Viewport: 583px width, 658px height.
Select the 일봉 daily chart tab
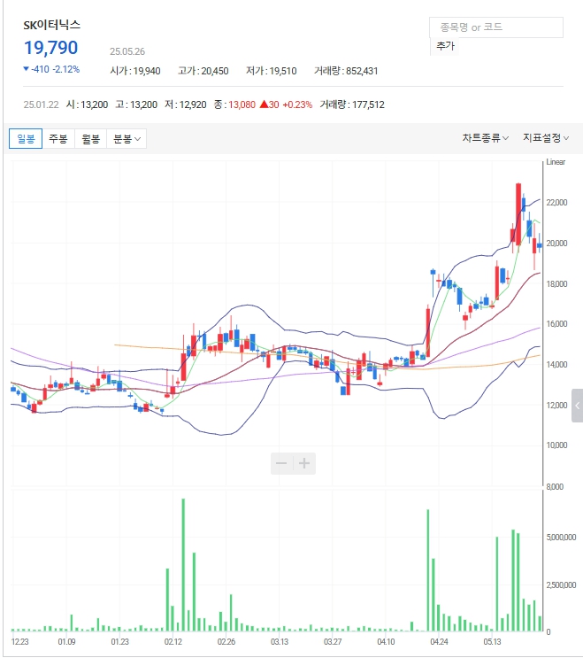click(x=26, y=138)
